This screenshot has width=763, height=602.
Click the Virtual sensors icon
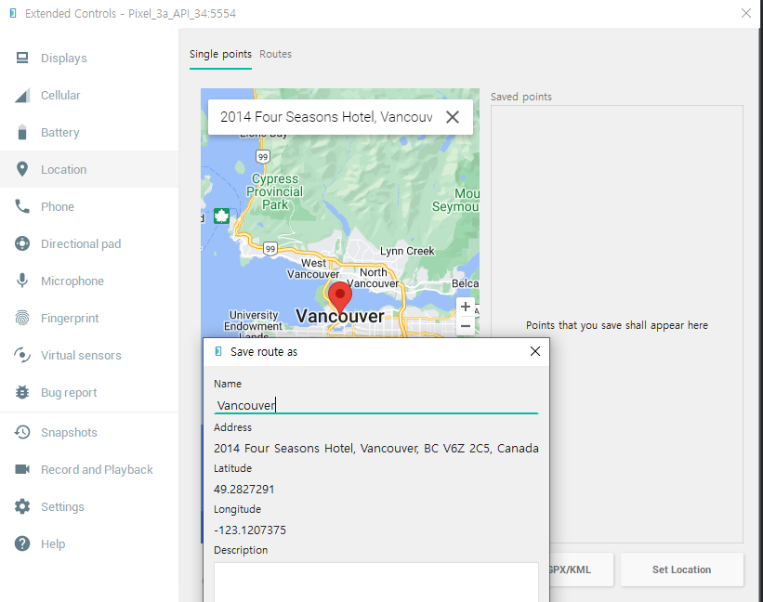coord(22,355)
